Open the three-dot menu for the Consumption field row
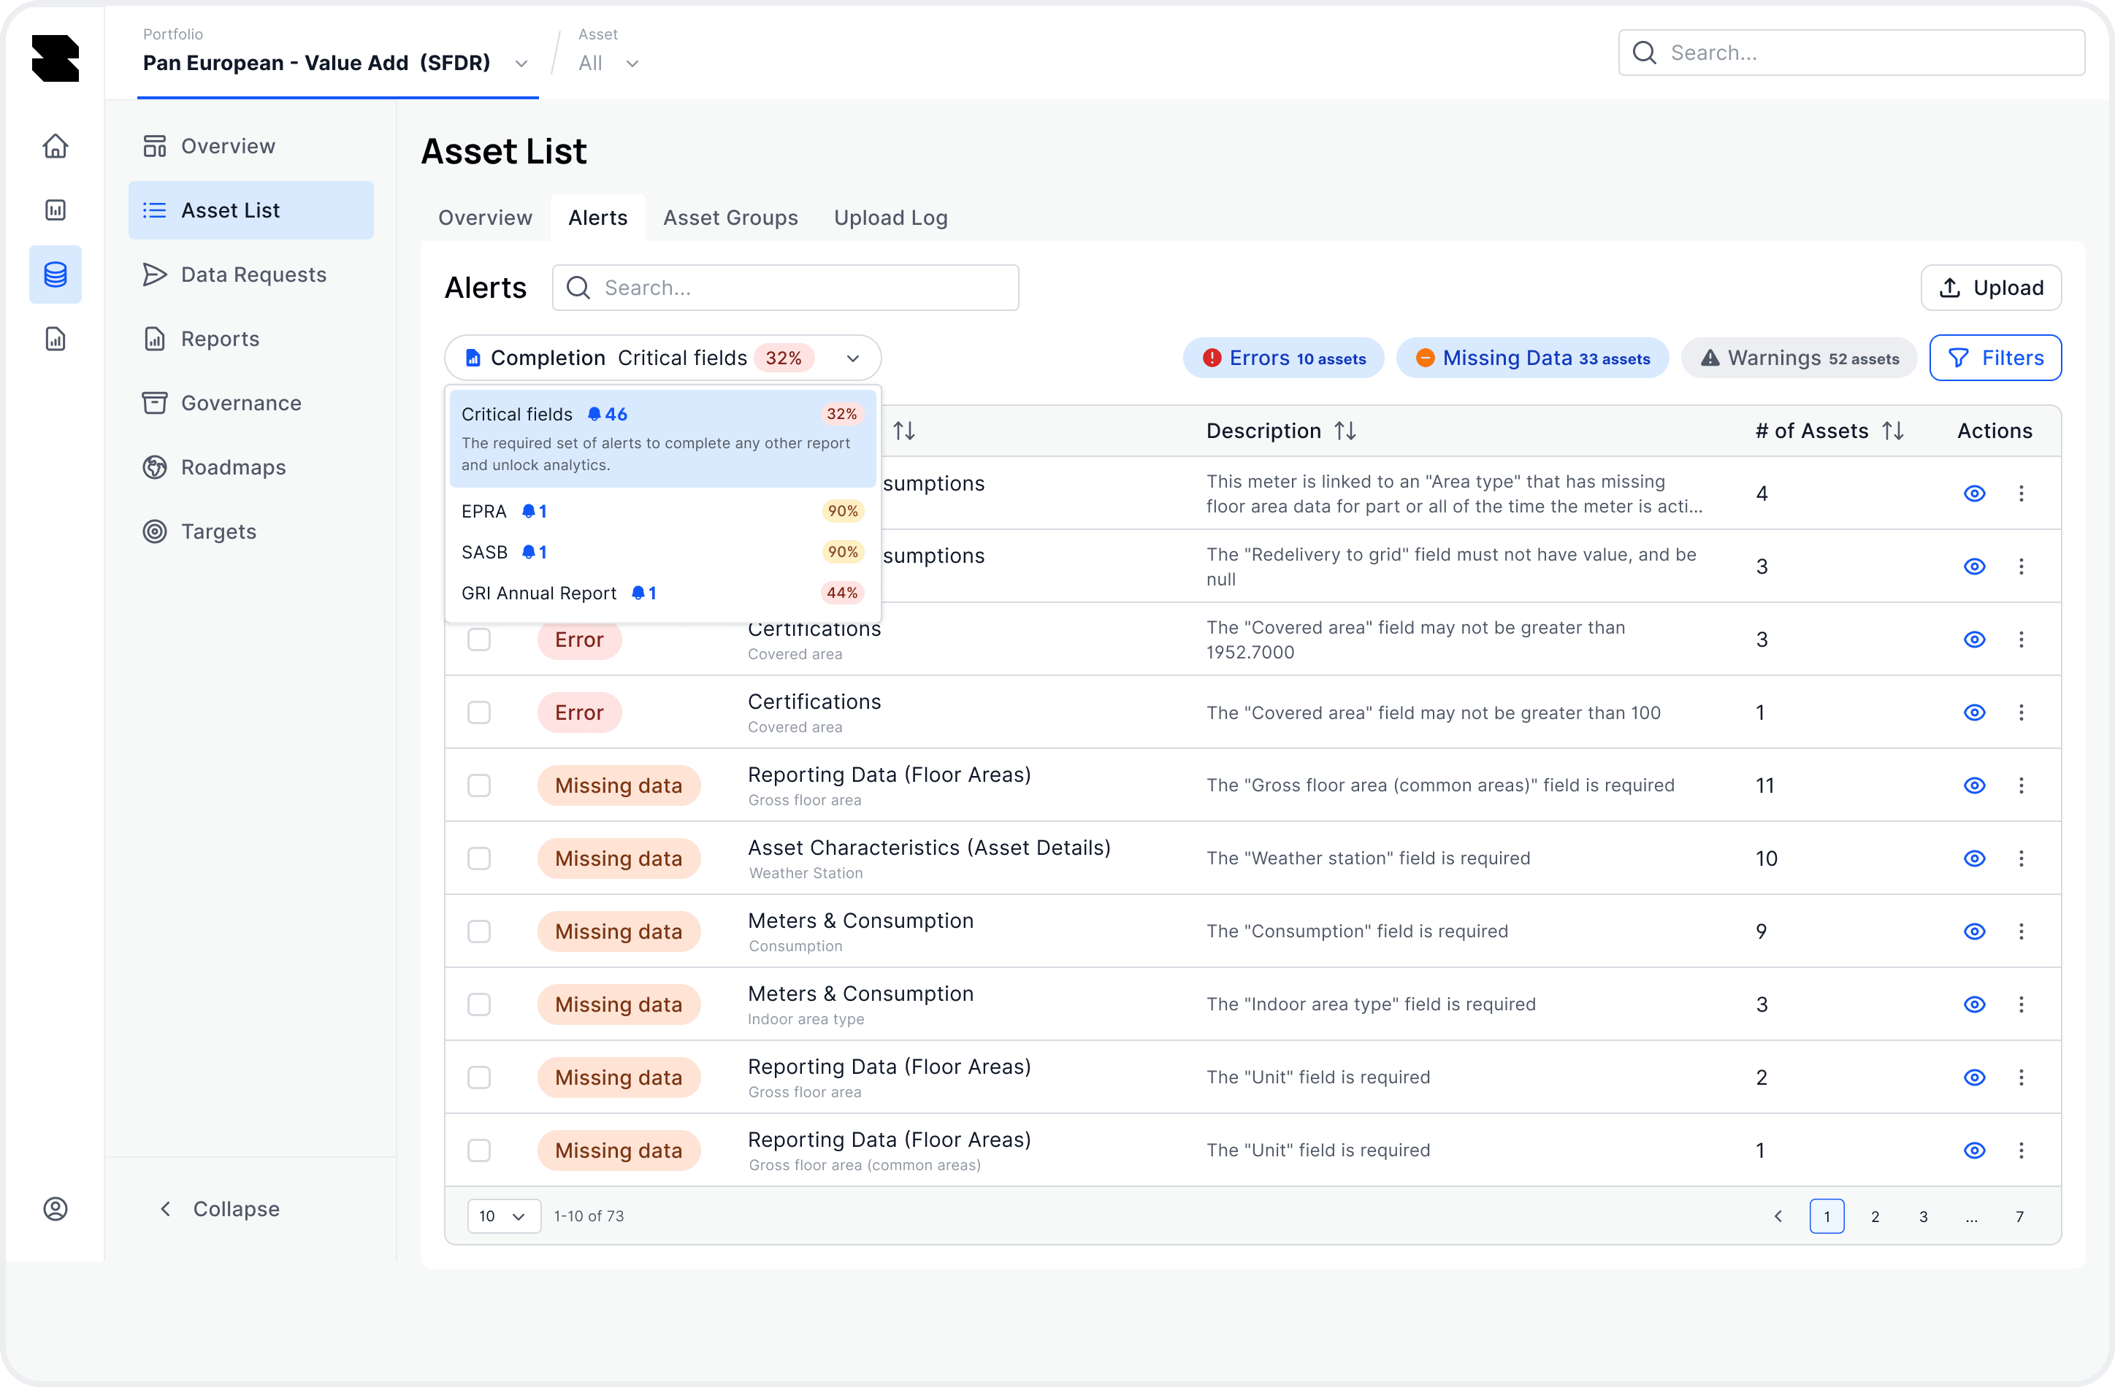This screenshot has width=2115, height=1387. (x=2021, y=931)
